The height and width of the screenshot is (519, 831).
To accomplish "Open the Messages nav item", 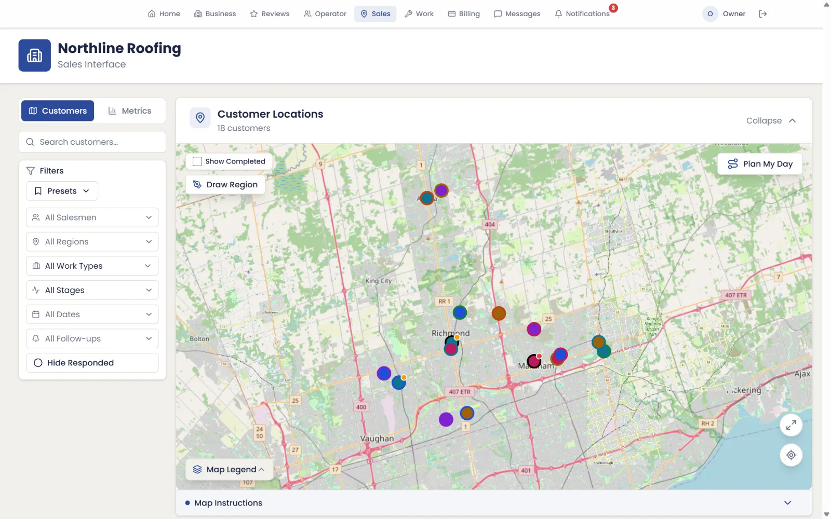I will pyautogui.click(x=517, y=14).
